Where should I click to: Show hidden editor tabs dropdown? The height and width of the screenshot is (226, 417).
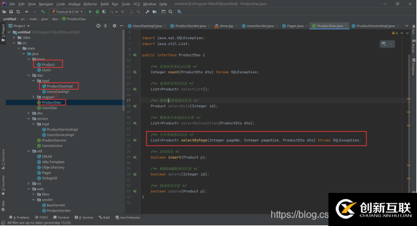(407, 26)
